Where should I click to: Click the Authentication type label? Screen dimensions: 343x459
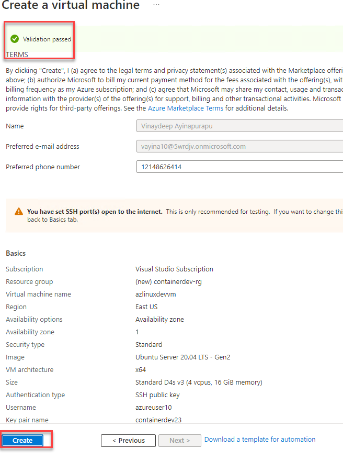click(36, 395)
